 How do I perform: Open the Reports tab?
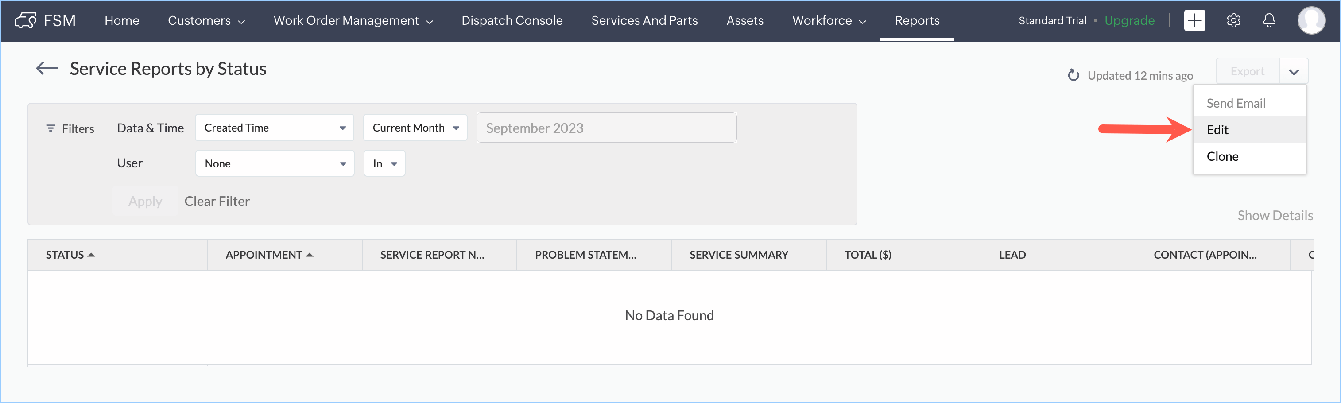point(917,20)
